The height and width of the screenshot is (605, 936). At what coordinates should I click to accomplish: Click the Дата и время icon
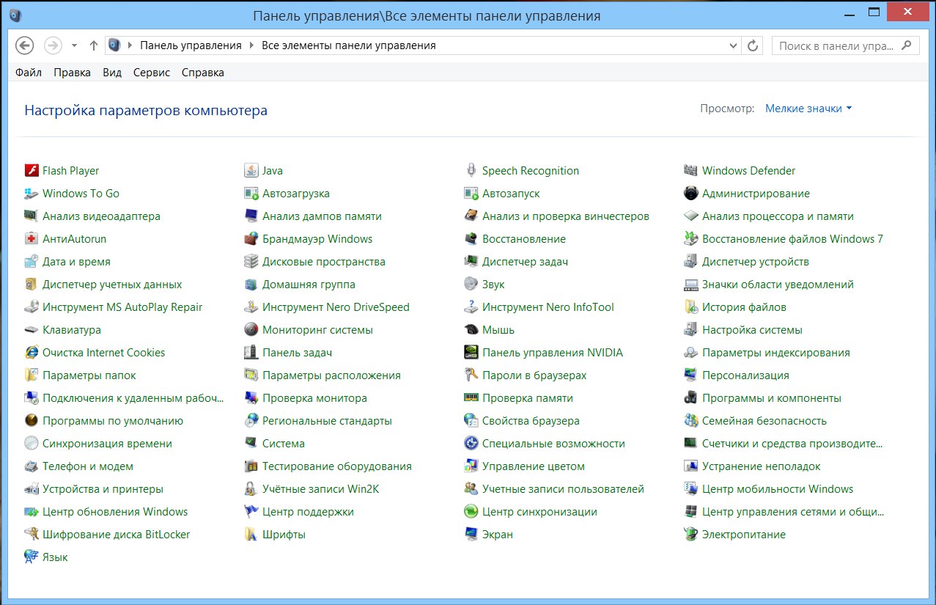pos(32,262)
